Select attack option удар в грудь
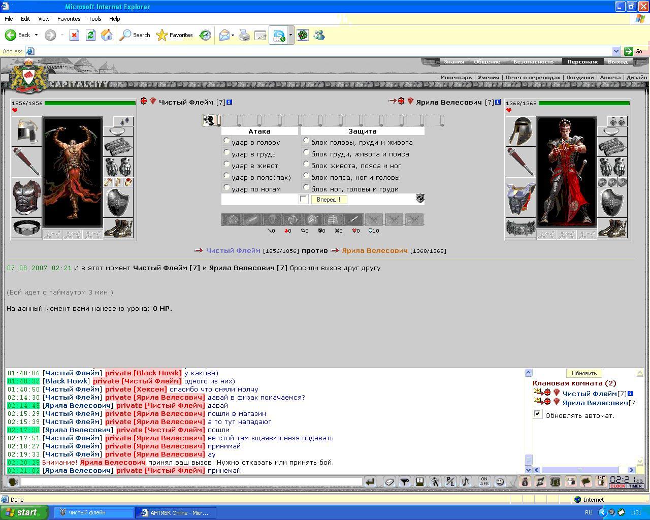Screen dimensions: 650x520 point(226,152)
